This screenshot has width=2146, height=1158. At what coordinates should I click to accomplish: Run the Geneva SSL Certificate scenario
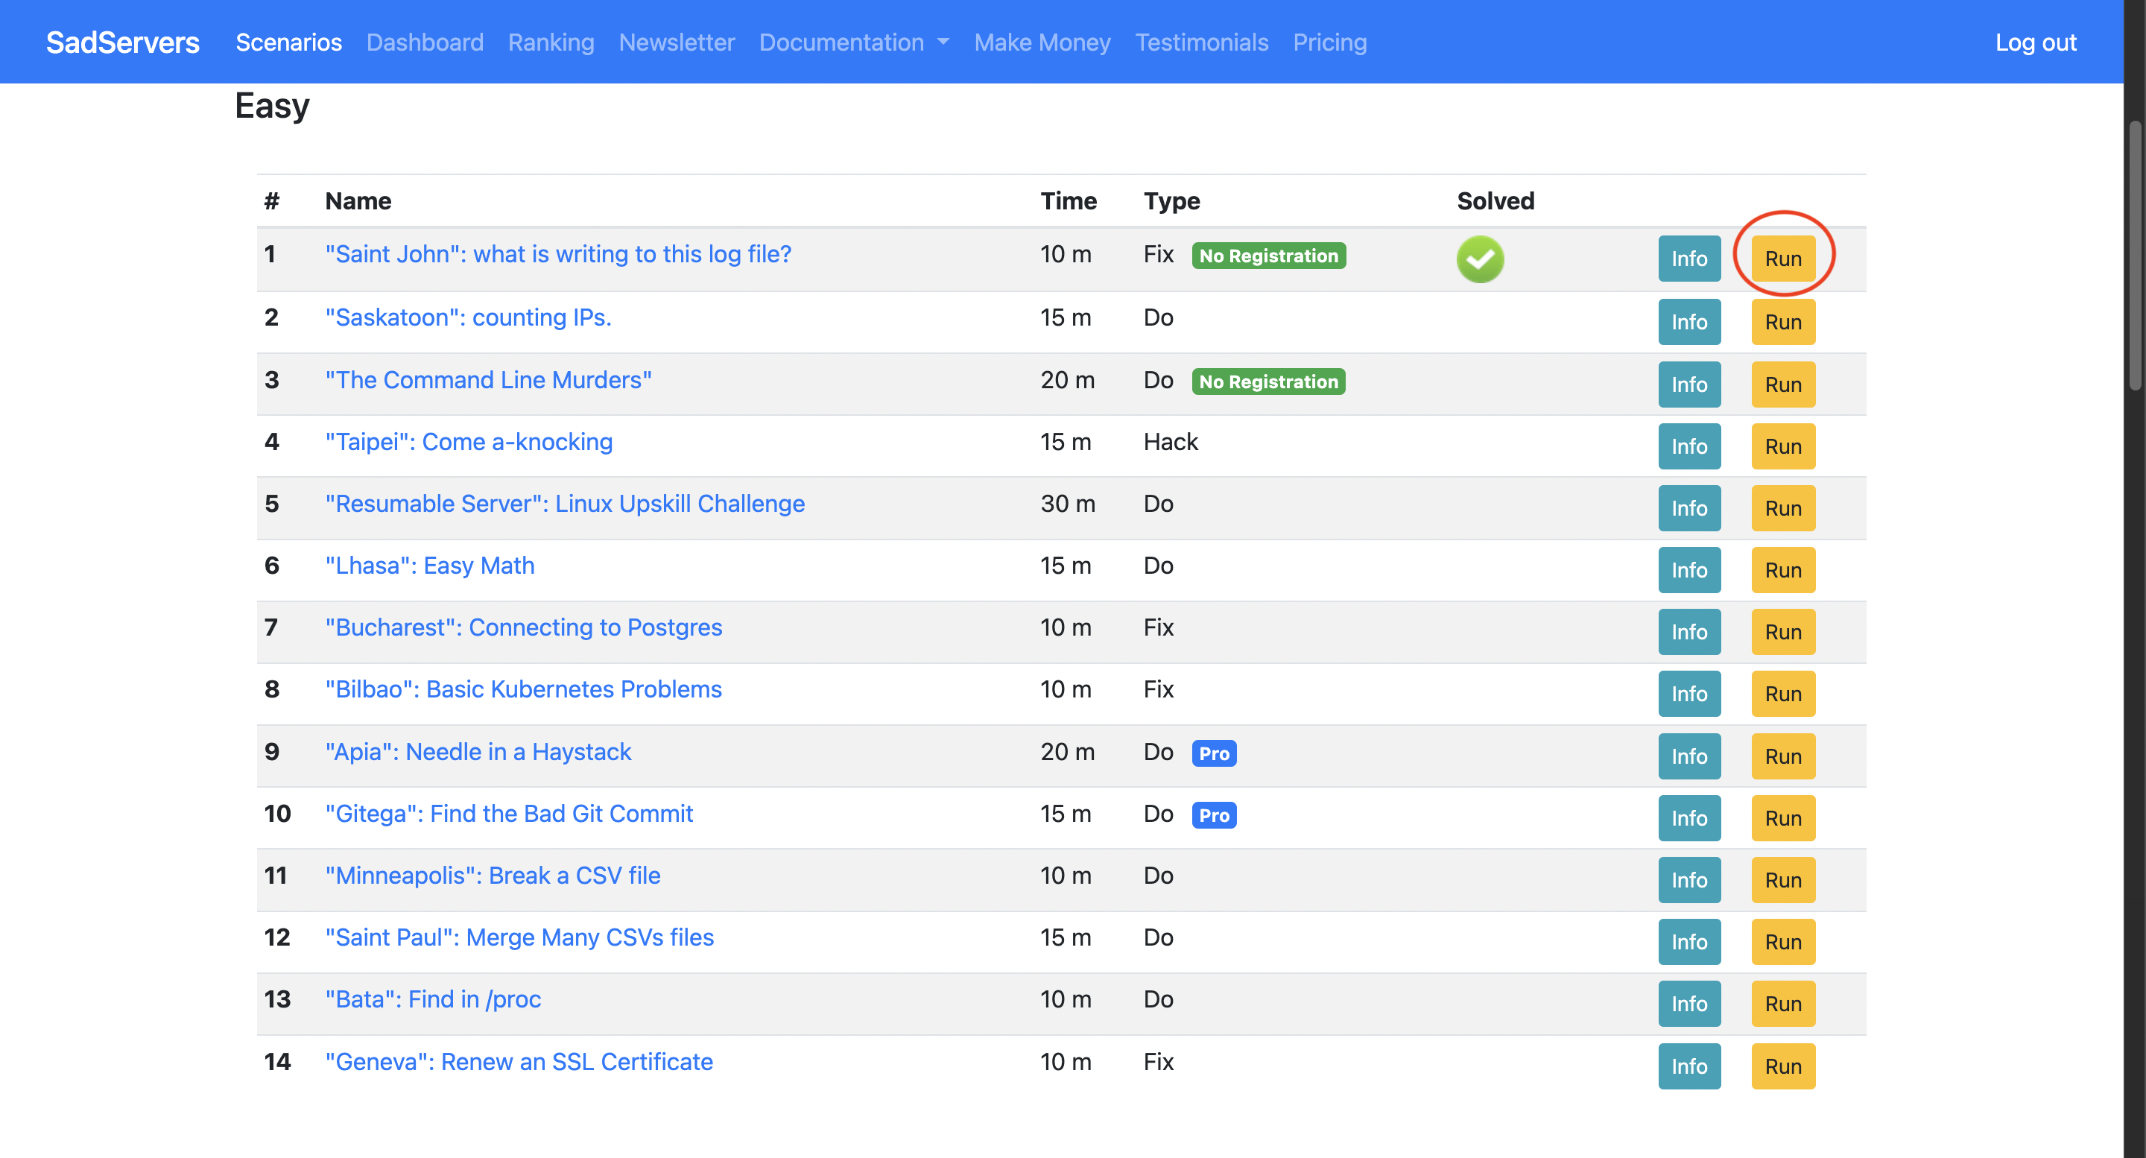[1783, 1066]
